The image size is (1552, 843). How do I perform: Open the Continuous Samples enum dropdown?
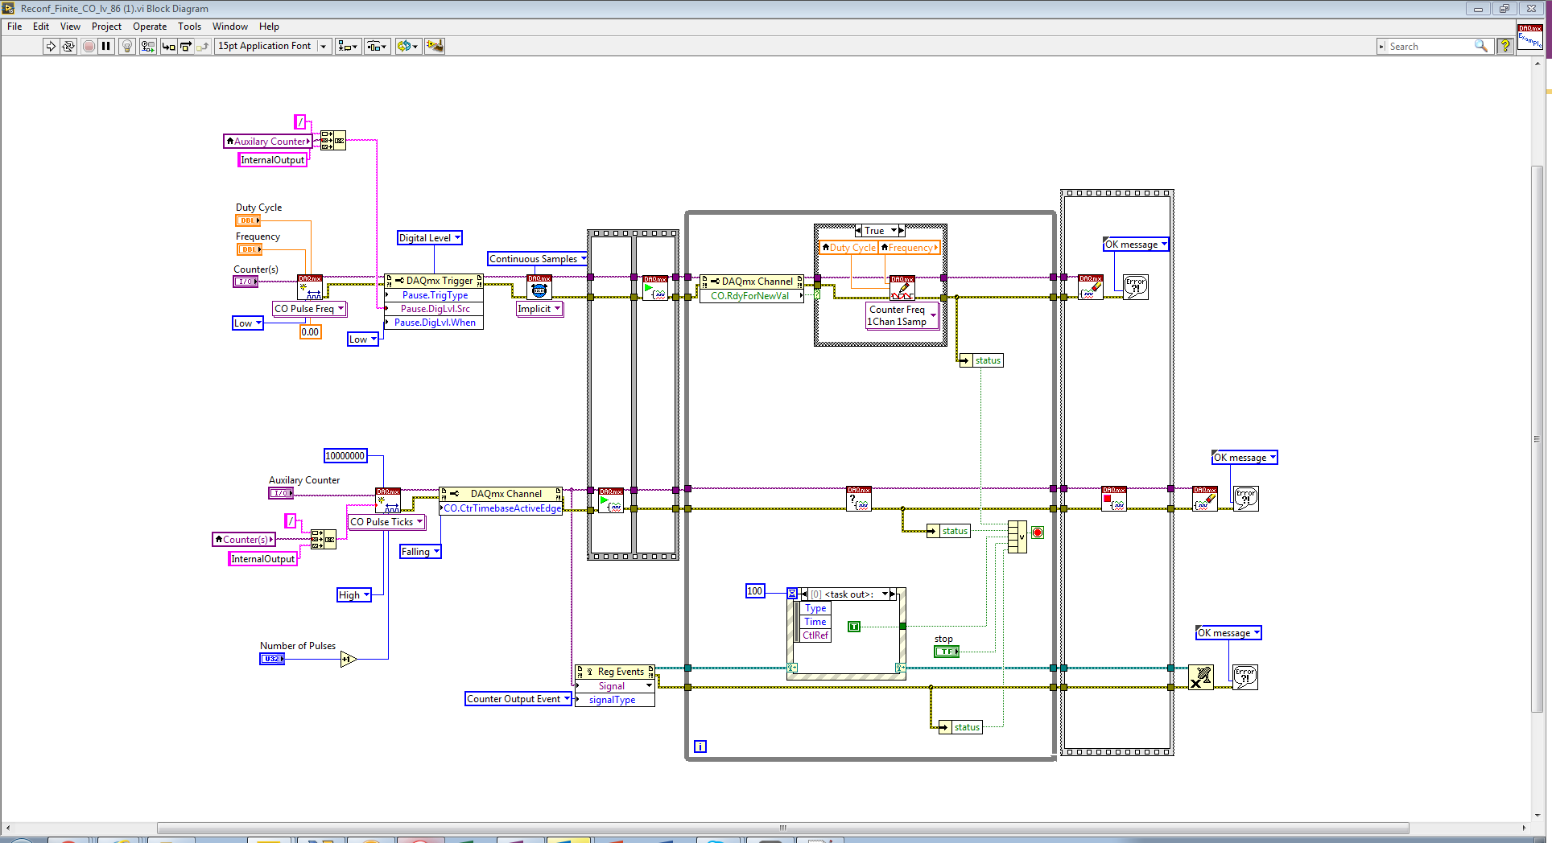[538, 259]
